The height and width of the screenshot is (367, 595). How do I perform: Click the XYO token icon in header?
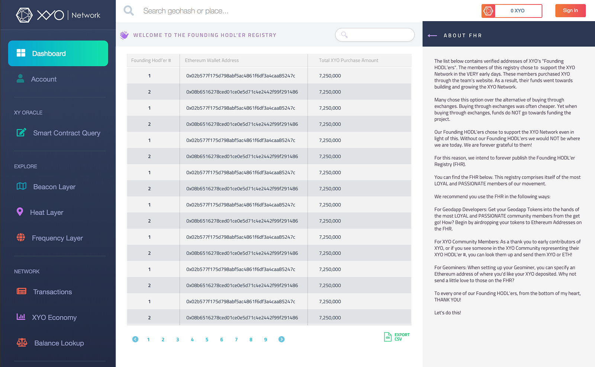pos(488,11)
